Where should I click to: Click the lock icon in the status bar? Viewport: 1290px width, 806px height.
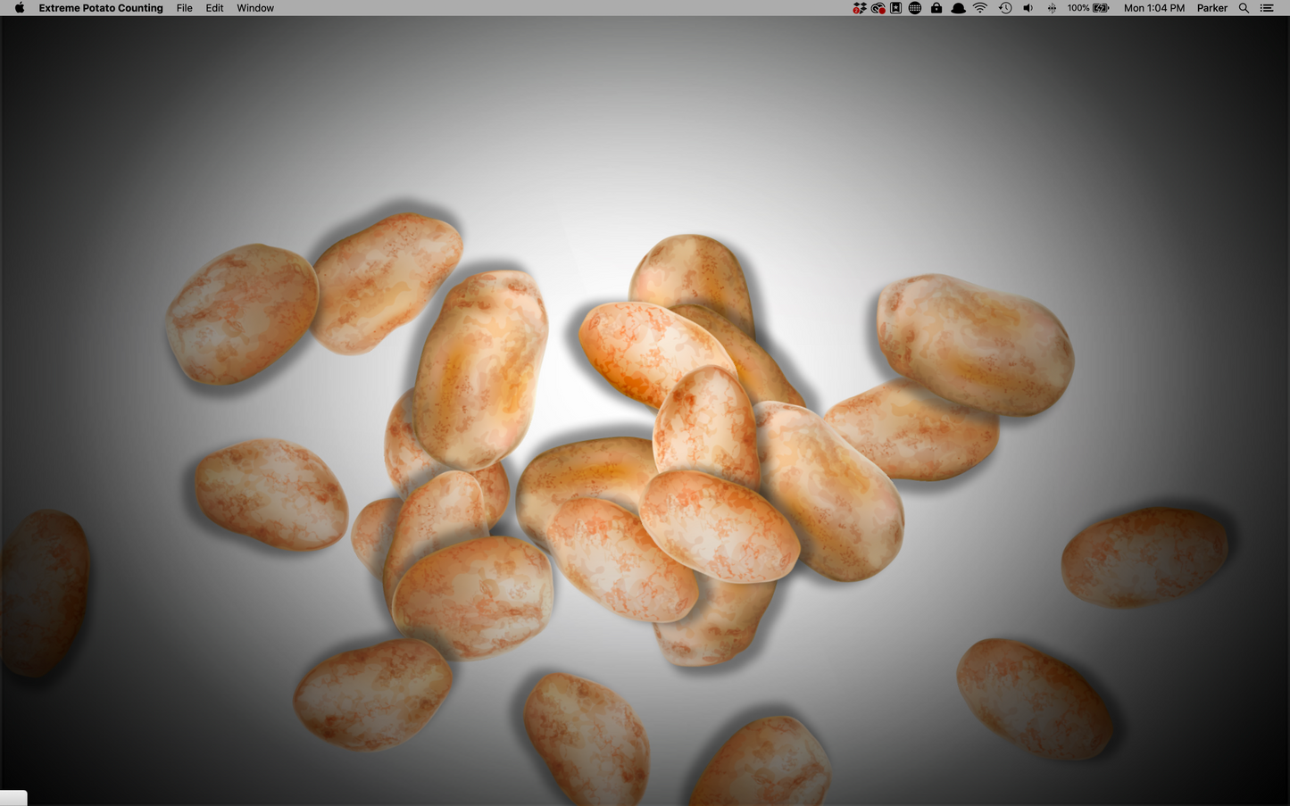pos(936,8)
